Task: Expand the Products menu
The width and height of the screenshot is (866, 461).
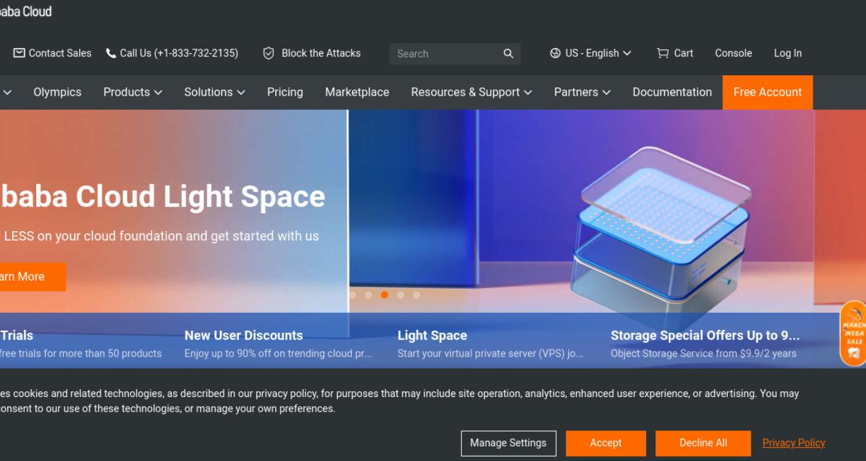Action: (132, 92)
